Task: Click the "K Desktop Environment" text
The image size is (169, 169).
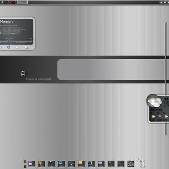Action: pos(38,79)
